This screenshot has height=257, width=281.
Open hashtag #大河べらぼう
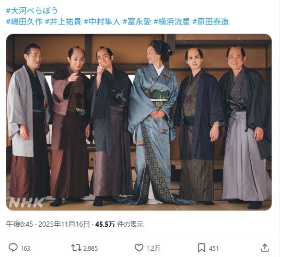coord(32,11)
